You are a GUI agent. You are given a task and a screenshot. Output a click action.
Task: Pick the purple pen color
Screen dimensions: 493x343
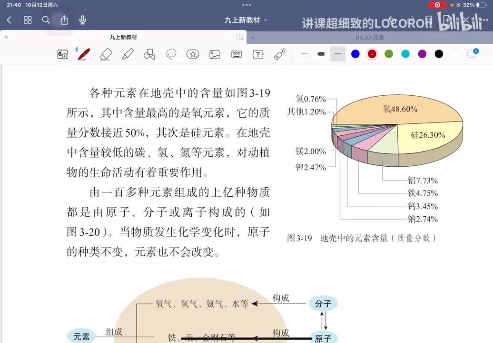coord(422,54)
